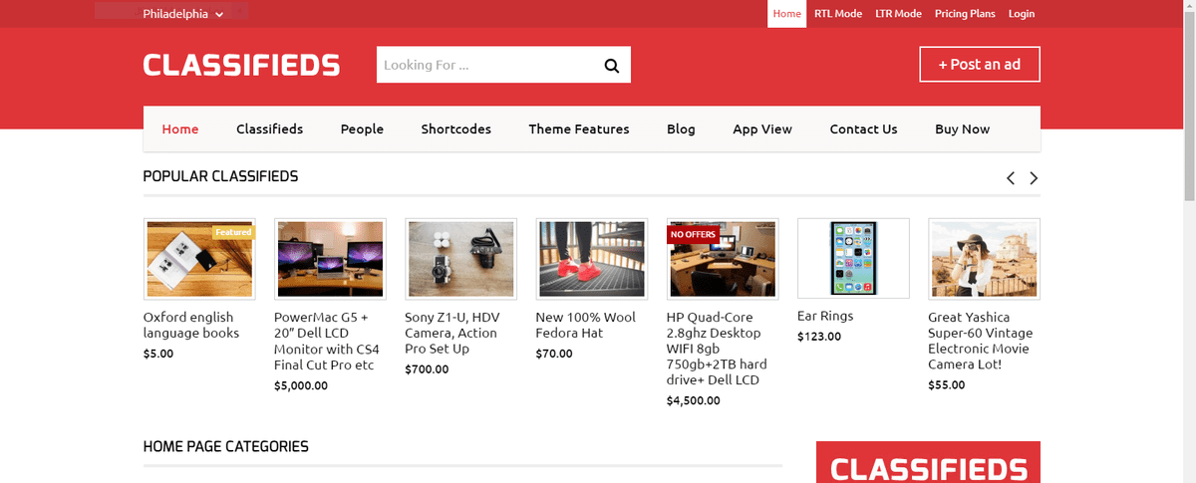The image size is (1196, 483).
Task: Click the CLASSIFIEDS site logo
Action: pos(241,65)
